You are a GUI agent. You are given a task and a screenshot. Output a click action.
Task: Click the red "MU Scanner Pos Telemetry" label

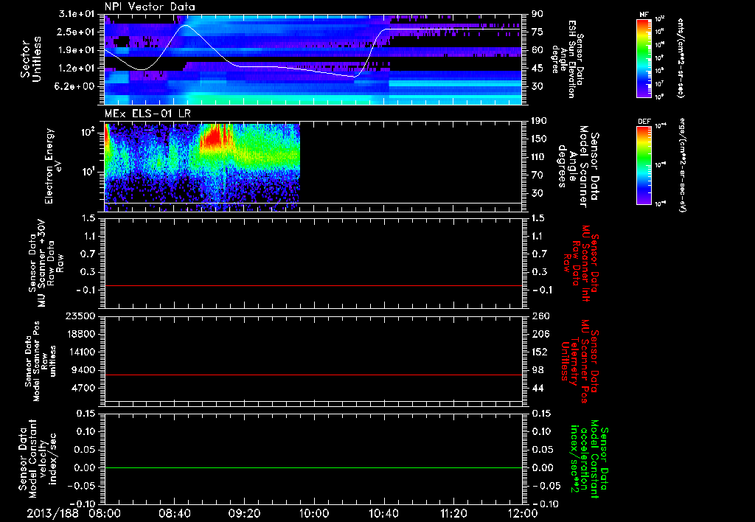coord(580,361)
